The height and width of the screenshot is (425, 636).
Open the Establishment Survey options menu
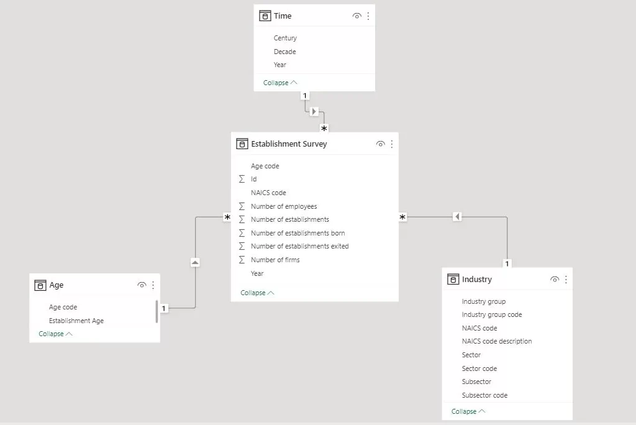tap(391, 144)
